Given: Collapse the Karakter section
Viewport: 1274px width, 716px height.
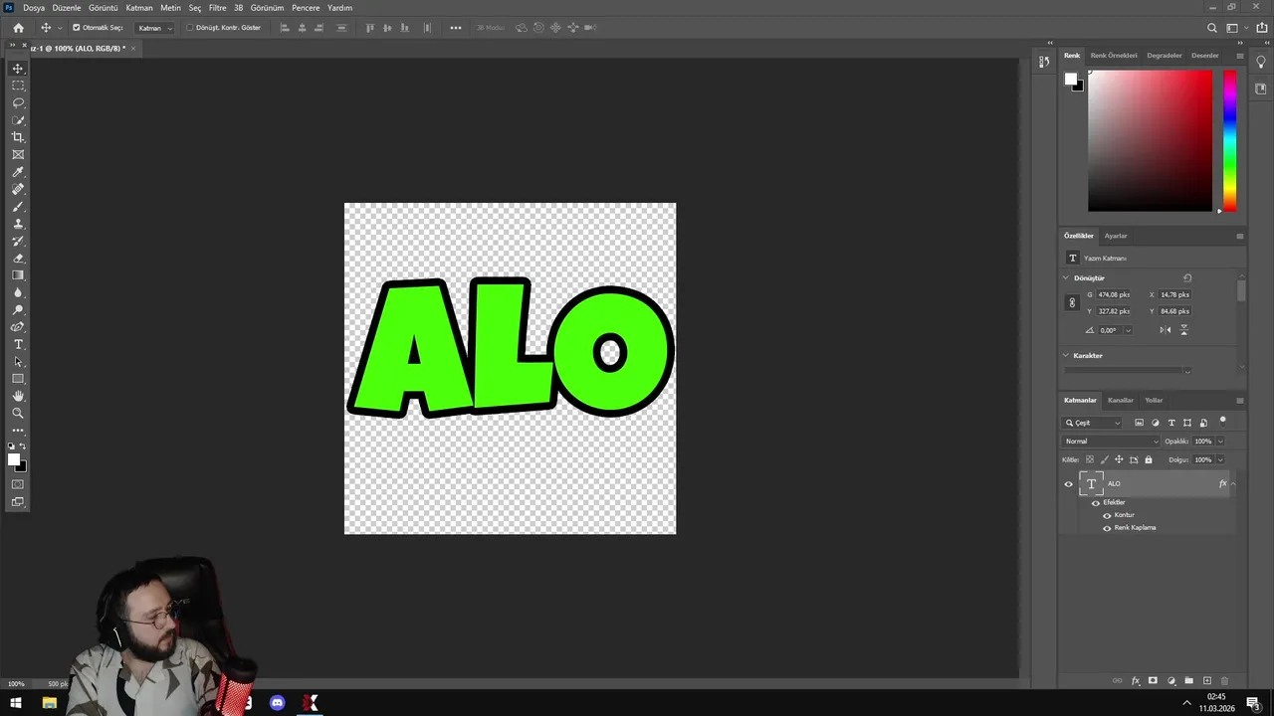Looking at the screenshot, I should [1066, 355].
